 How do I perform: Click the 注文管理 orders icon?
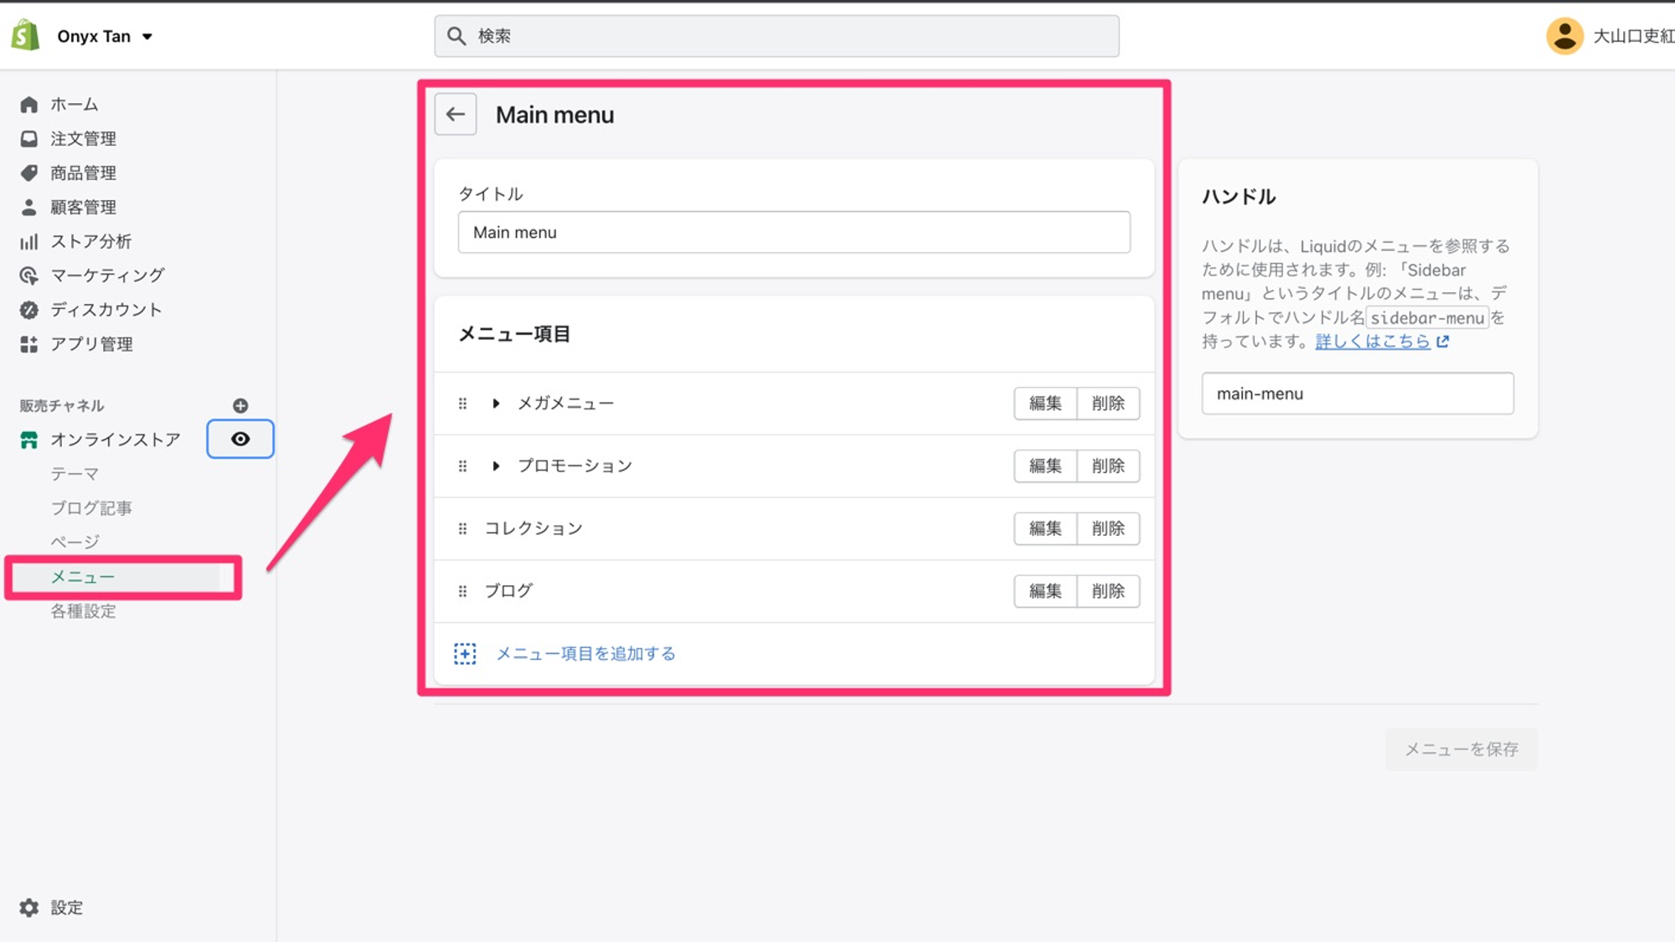(28, 139)
